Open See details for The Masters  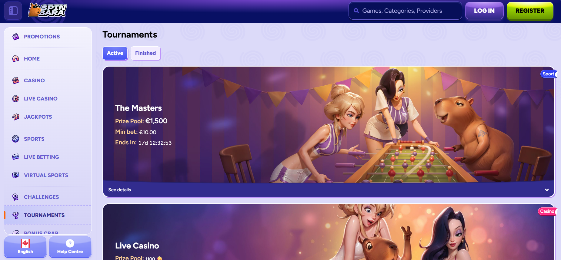120,190
